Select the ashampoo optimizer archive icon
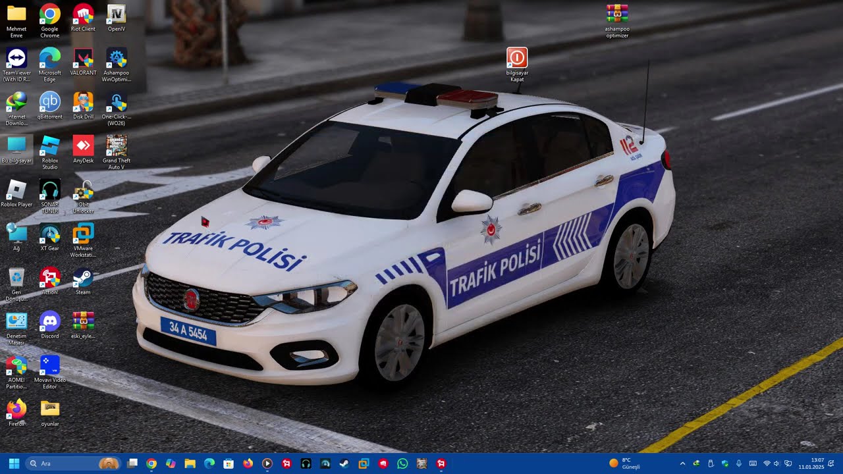843x474 pixels. tap(617, 21)
